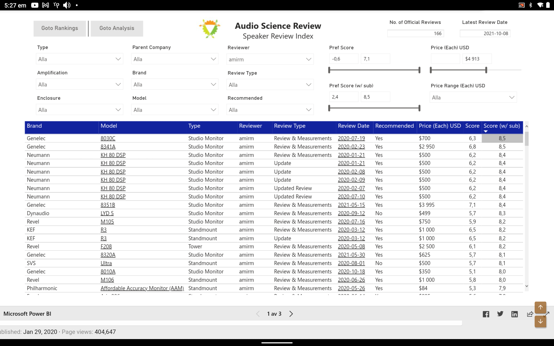
Task: Click Microsoft Power BI footer label
Action: click(x=27, y=314)
